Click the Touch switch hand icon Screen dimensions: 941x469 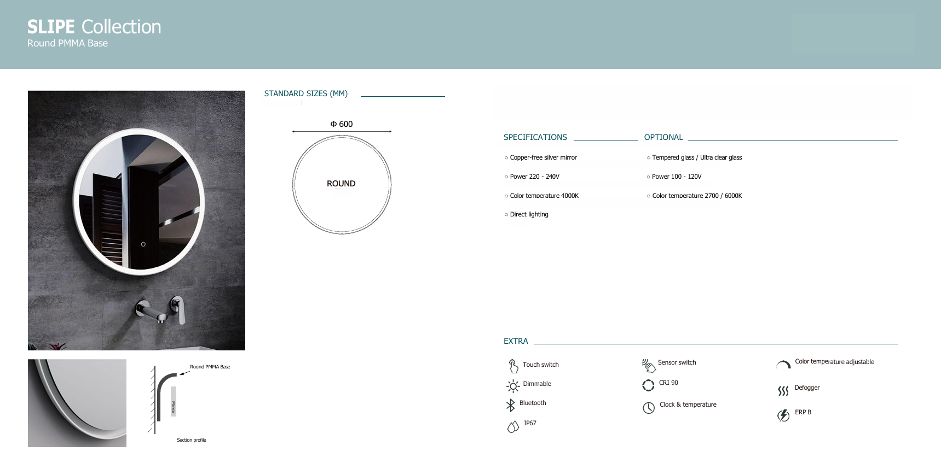513,366
